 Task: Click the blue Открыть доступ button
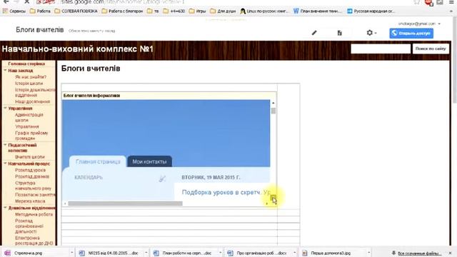click(x=411, y=34)
